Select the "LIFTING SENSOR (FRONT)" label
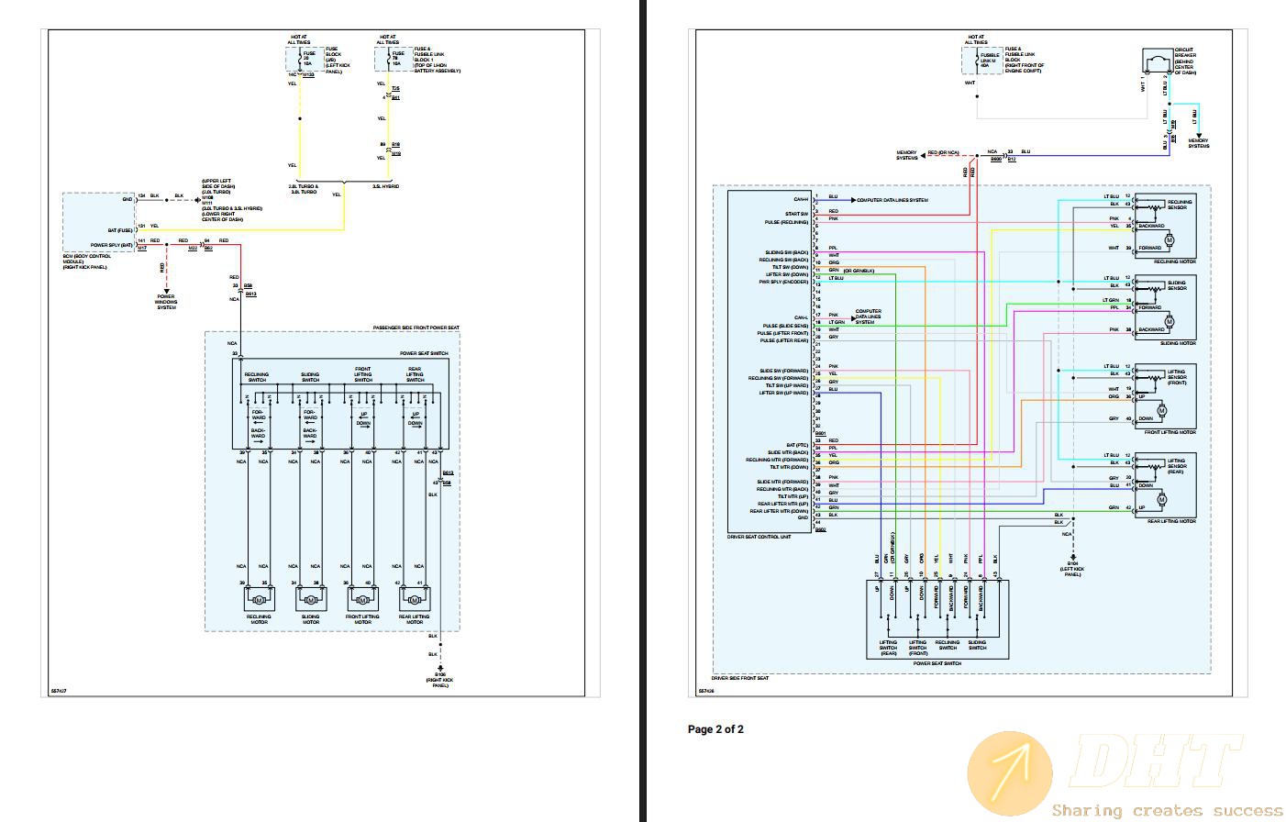Viewport: 1286px width, 822px height. coord(1178,377)
